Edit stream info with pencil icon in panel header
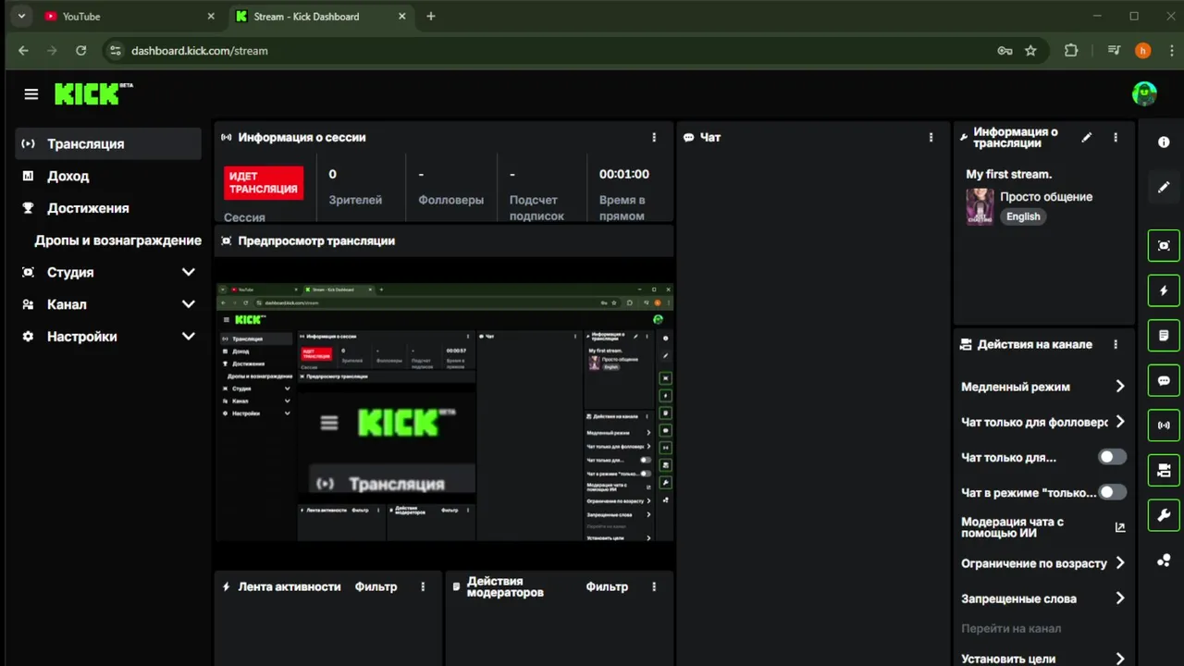The image size is (1184, 666). point(1087,137)
